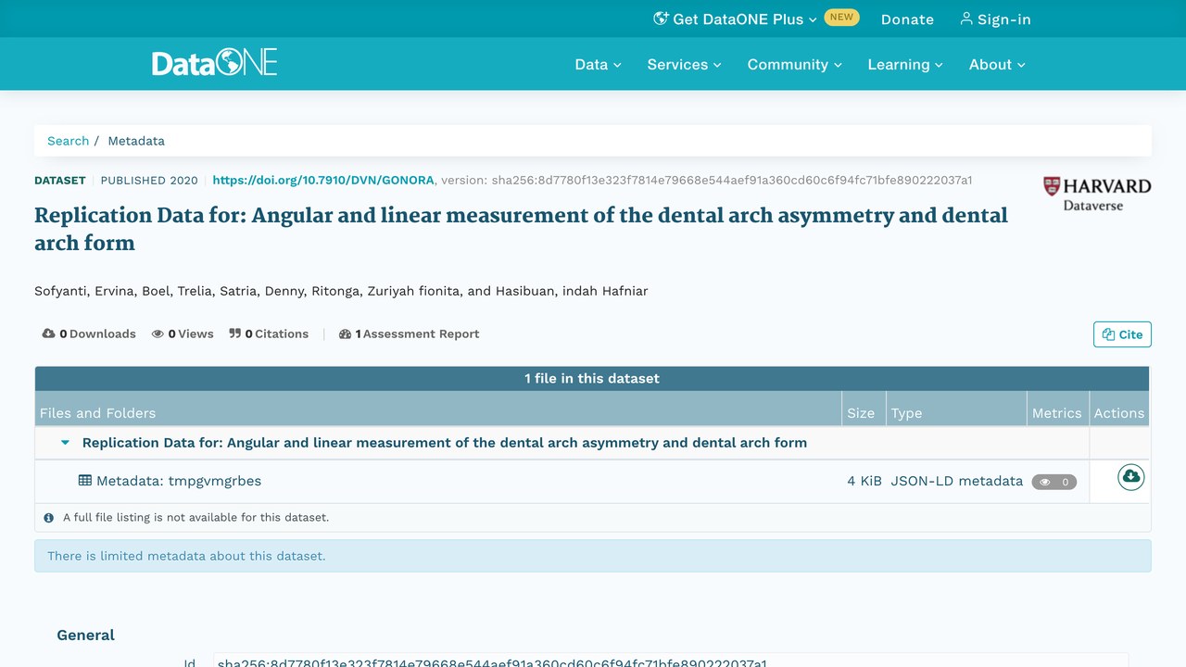This screenshot has width=1186, height=667.
Task: Click the Id value field
Action: [671, 661]
